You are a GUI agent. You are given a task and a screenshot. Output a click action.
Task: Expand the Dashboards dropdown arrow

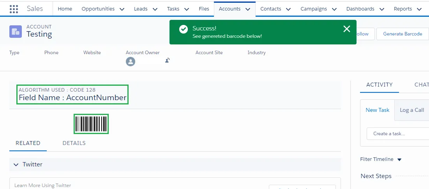tap(382, 9)
